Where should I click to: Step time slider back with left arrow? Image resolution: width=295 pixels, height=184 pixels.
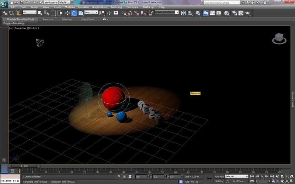click(10, 166)
